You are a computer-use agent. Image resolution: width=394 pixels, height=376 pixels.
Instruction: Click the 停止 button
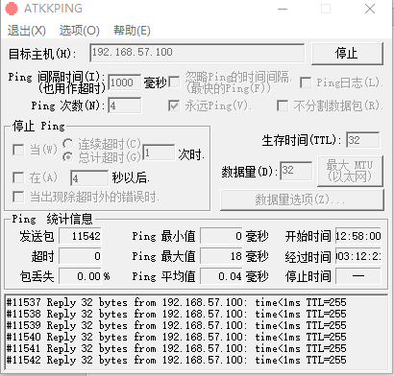[347, 54]
